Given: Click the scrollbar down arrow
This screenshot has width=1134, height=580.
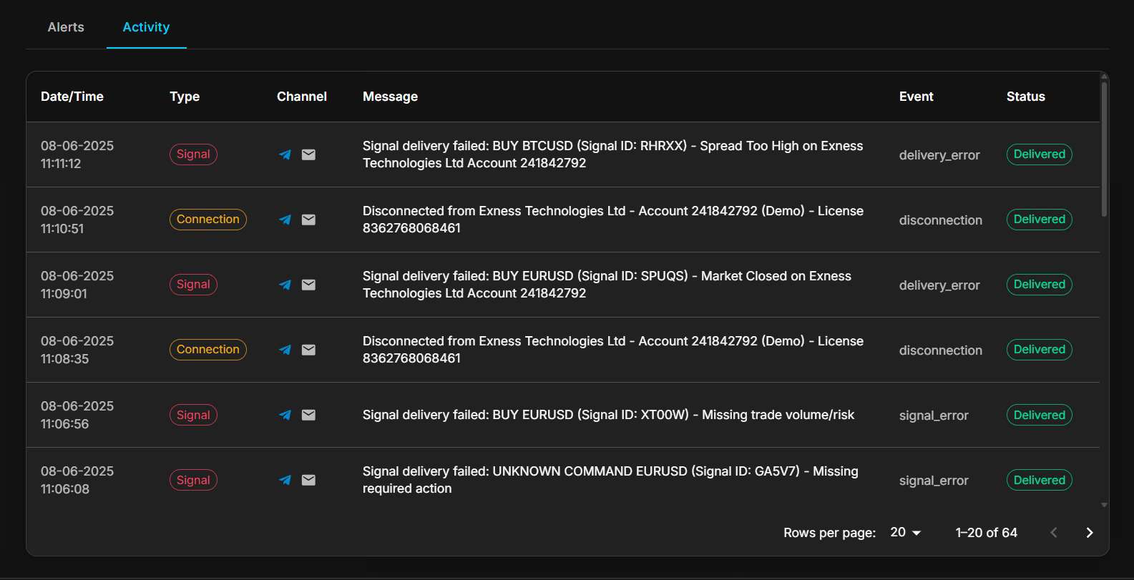Looking at the screenshot, I should (1104, 505).
